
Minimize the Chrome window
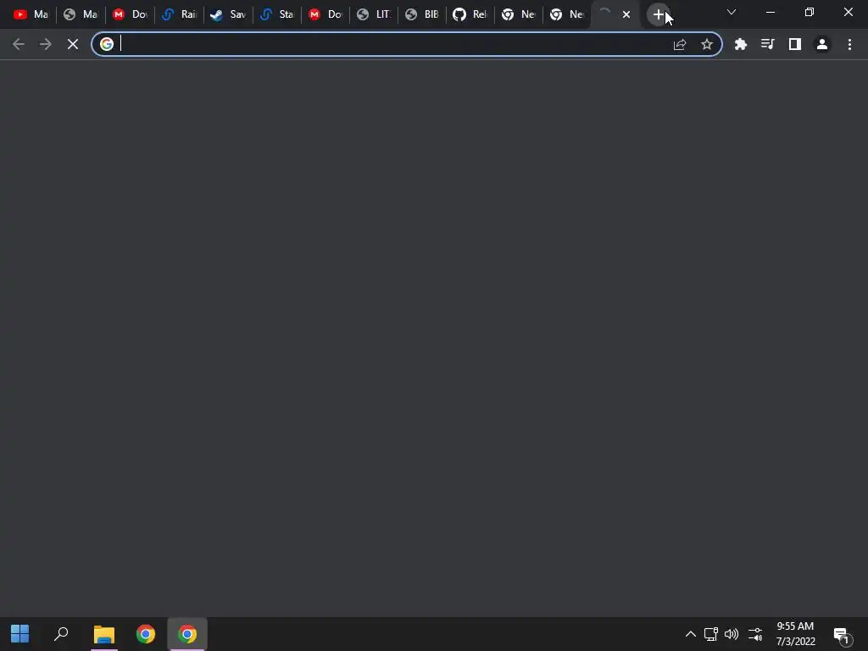[x=770, y=12]
